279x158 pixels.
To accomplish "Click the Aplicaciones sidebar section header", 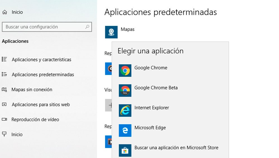I will (x=15, y=41).
